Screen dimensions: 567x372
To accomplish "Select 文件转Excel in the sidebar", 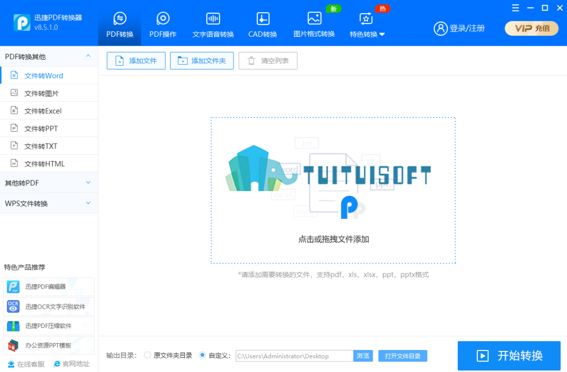I will (x=49, y=111).
